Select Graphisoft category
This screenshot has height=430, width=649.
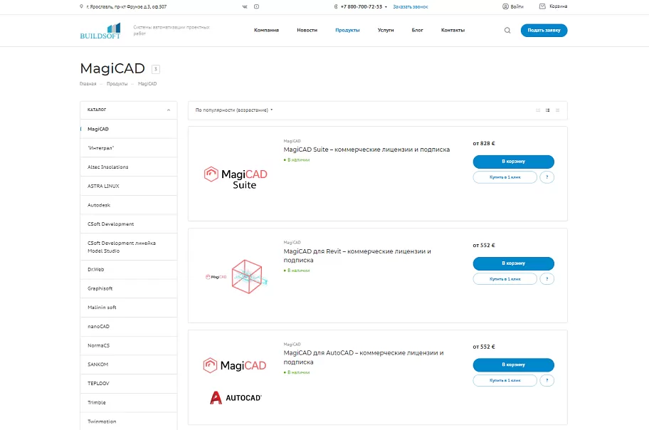click(128, 289)
